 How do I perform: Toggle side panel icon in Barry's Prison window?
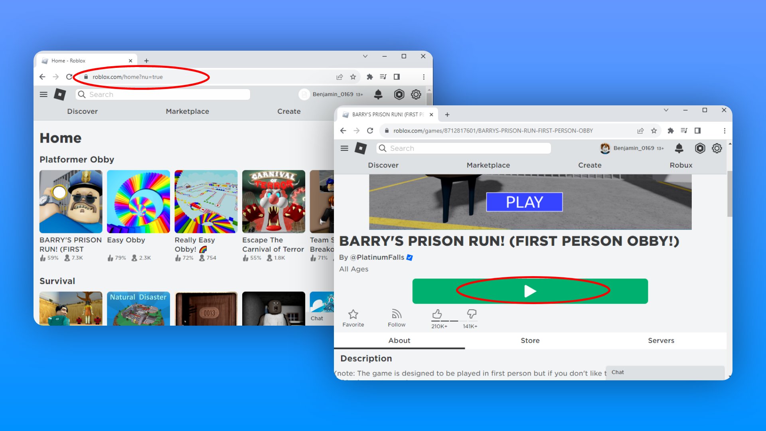click(x=697, y=130)
